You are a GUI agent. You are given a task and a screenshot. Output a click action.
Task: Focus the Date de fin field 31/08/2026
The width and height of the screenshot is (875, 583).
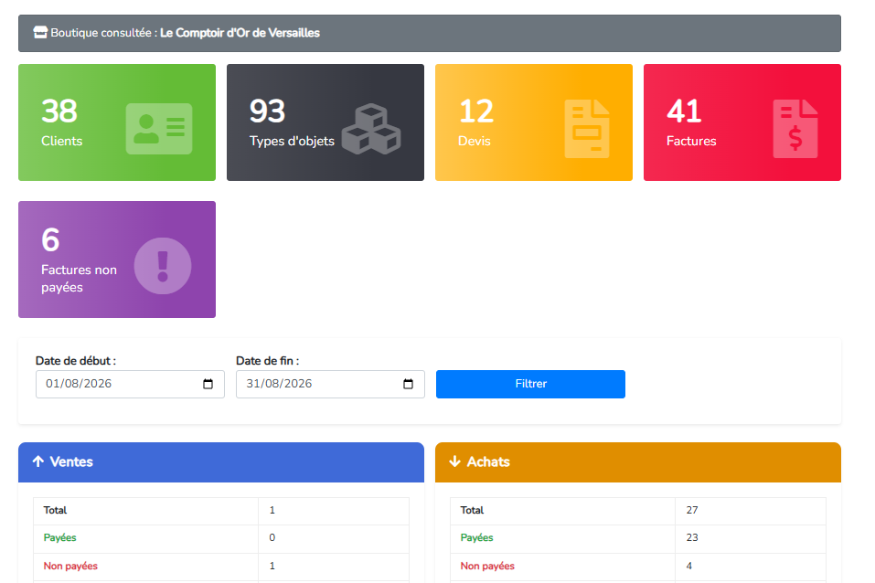coord(330,384)
